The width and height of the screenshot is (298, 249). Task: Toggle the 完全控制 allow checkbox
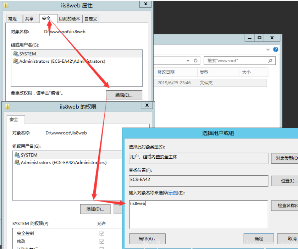(x=102, y=233)
